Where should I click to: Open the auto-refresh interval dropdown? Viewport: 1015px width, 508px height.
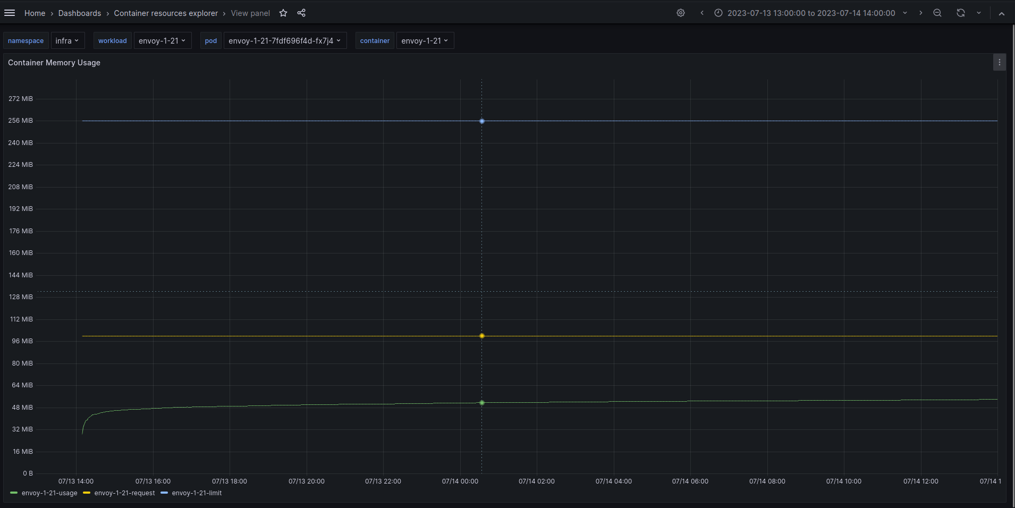(978, 13)
